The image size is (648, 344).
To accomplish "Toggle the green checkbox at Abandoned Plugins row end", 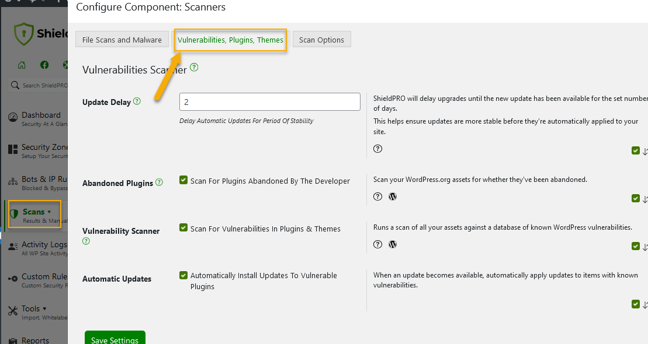I will click(636, 198).
